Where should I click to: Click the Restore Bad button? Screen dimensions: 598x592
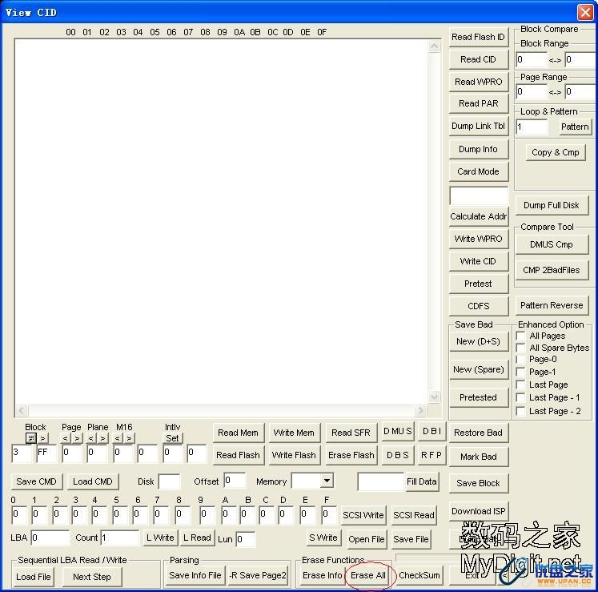point(478,433)
